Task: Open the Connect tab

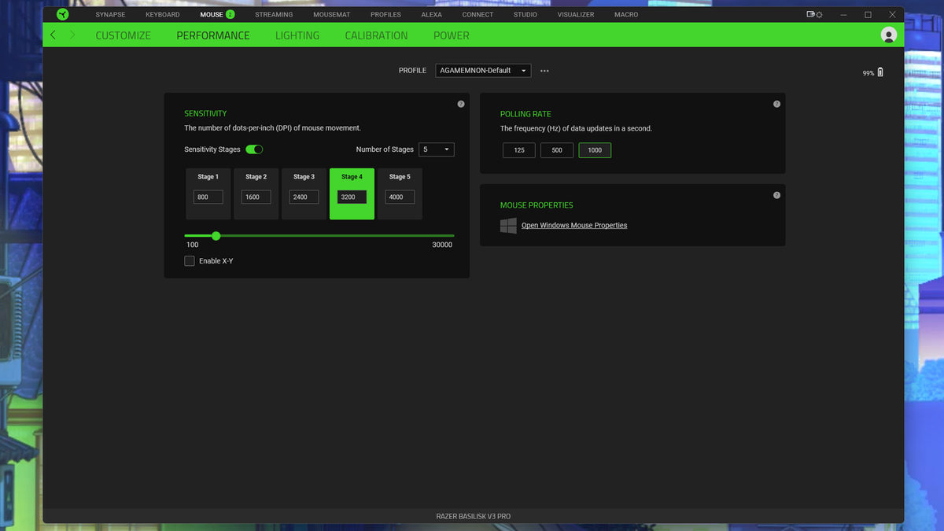Action: 478,14
